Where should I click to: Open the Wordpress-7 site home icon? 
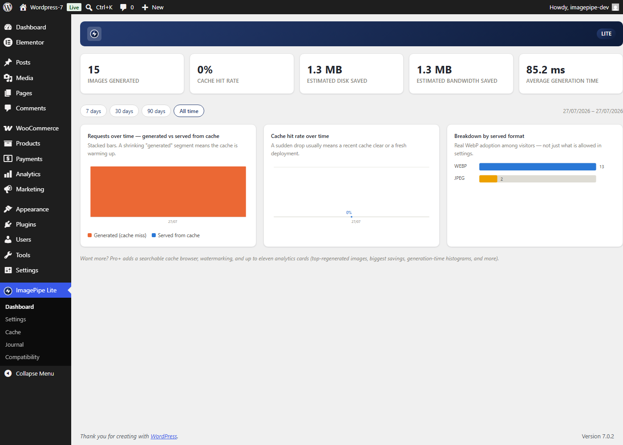tap(23, 7)
